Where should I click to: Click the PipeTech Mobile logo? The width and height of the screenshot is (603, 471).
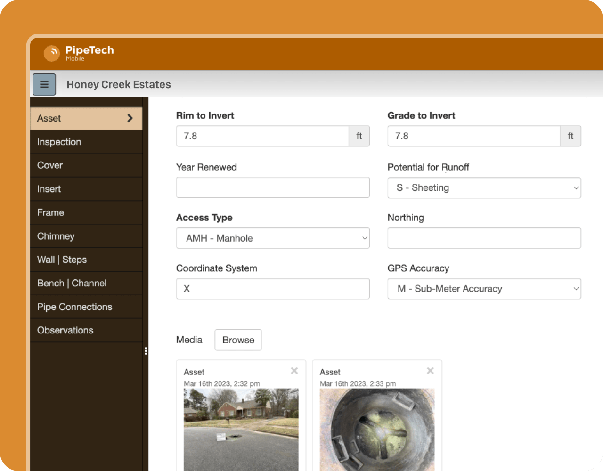pos(79,53)
